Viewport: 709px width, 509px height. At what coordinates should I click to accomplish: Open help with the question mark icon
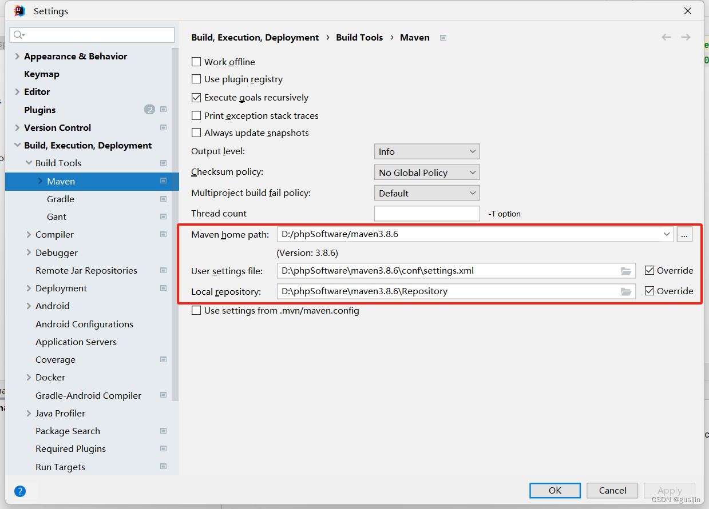pos(20,491)
